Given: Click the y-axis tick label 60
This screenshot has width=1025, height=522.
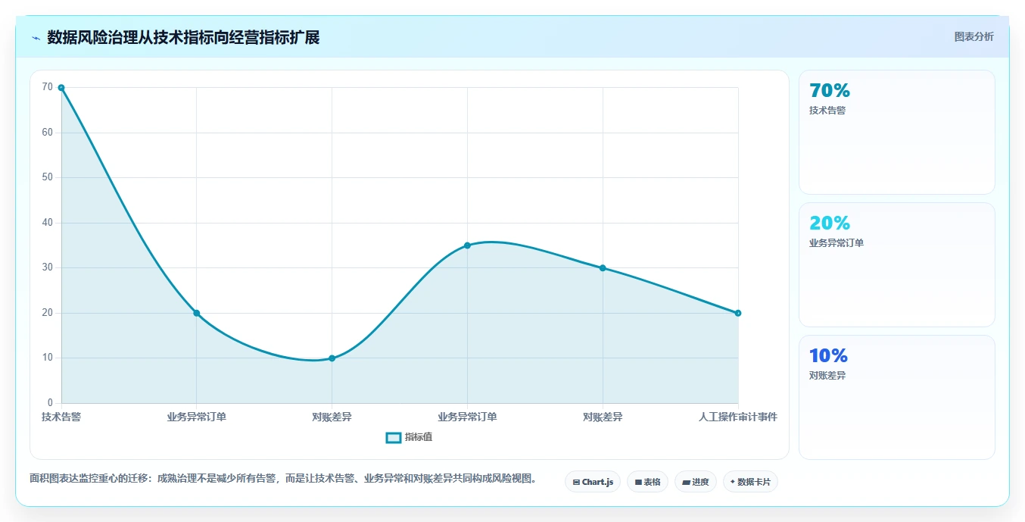Looking at the screenshot, I should (x=48, y=133).
